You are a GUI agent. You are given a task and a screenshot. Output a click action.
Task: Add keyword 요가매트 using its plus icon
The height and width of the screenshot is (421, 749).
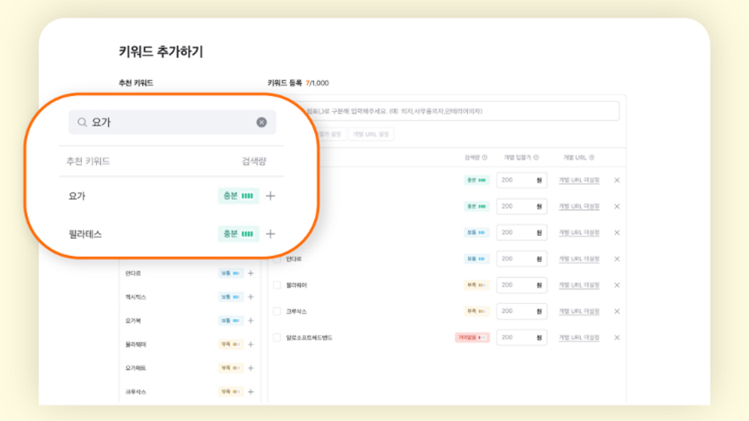(251, 368)
